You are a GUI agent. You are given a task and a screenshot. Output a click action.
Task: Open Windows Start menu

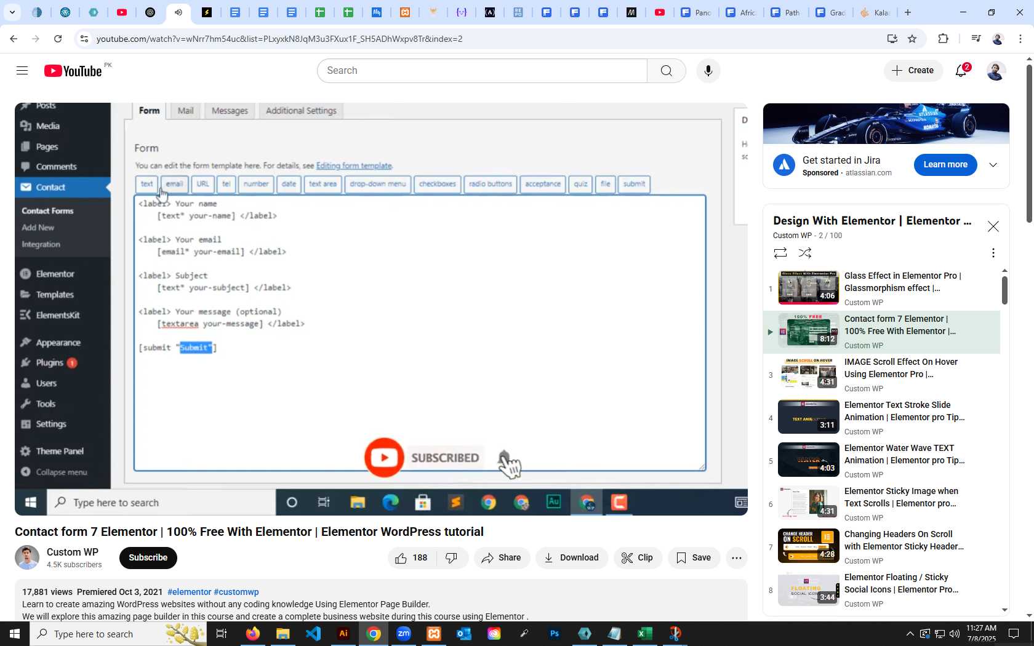coord(15,634)
